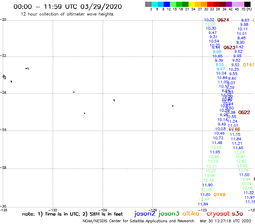Click the wave height value 9.31
255x224 pixels.
(x=213, y=37)
